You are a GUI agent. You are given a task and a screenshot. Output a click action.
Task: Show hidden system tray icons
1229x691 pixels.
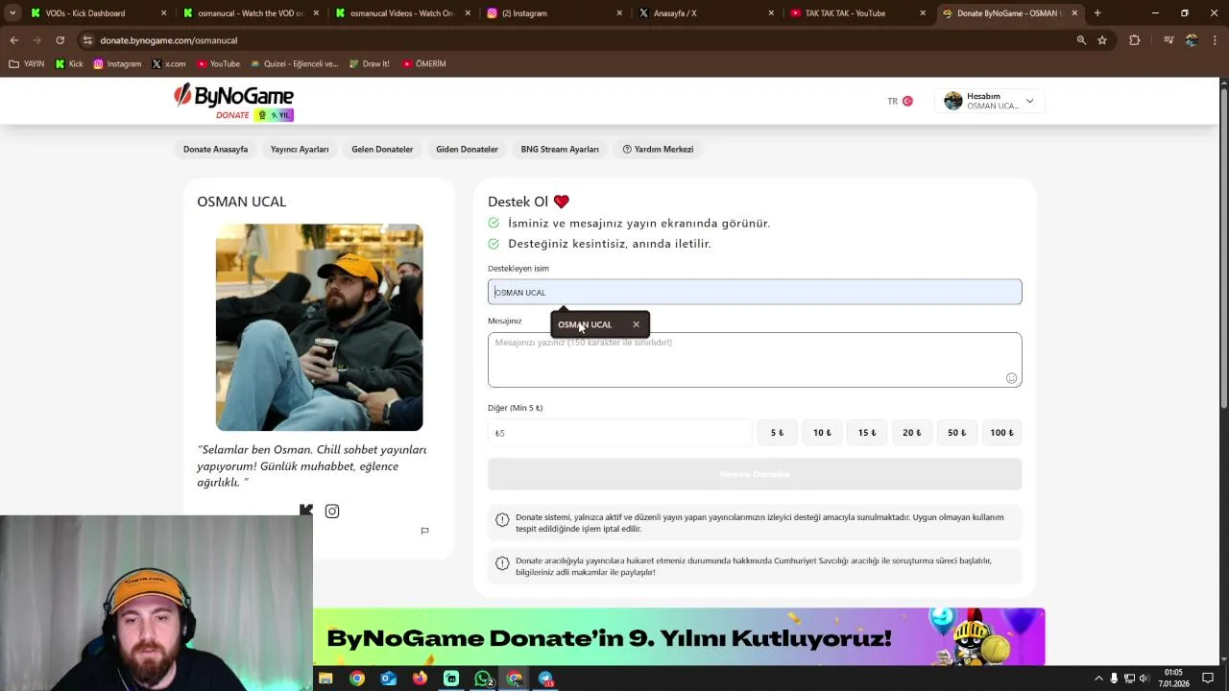(x=1098, y=679)
